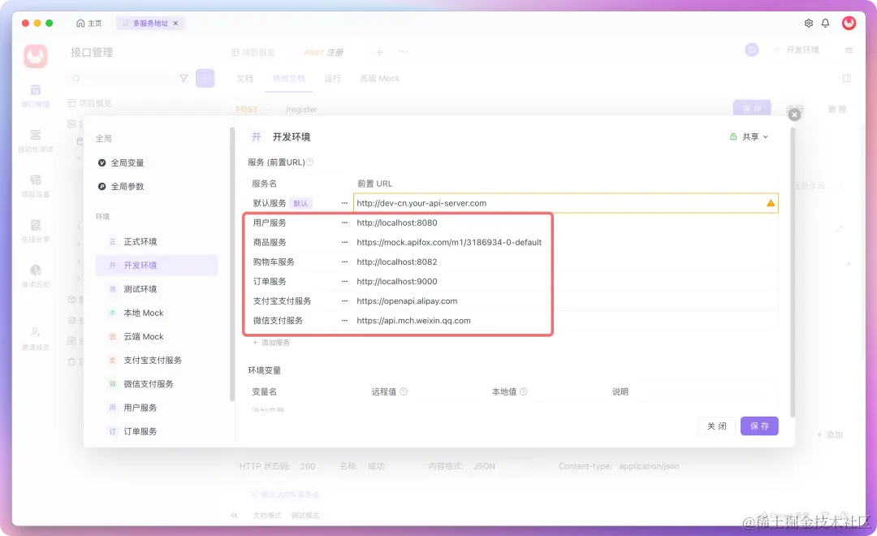The image size is (877, 536).
Task: Select the 订单服务 environment in the sidebar
Action: (x=157, y=431)
